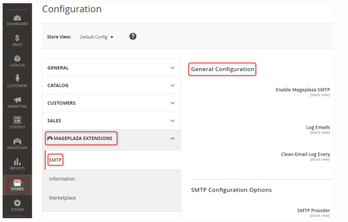348x222 pixels.
Task: Open the Catalog sidebar menu
Action: (x=17, y=61)
